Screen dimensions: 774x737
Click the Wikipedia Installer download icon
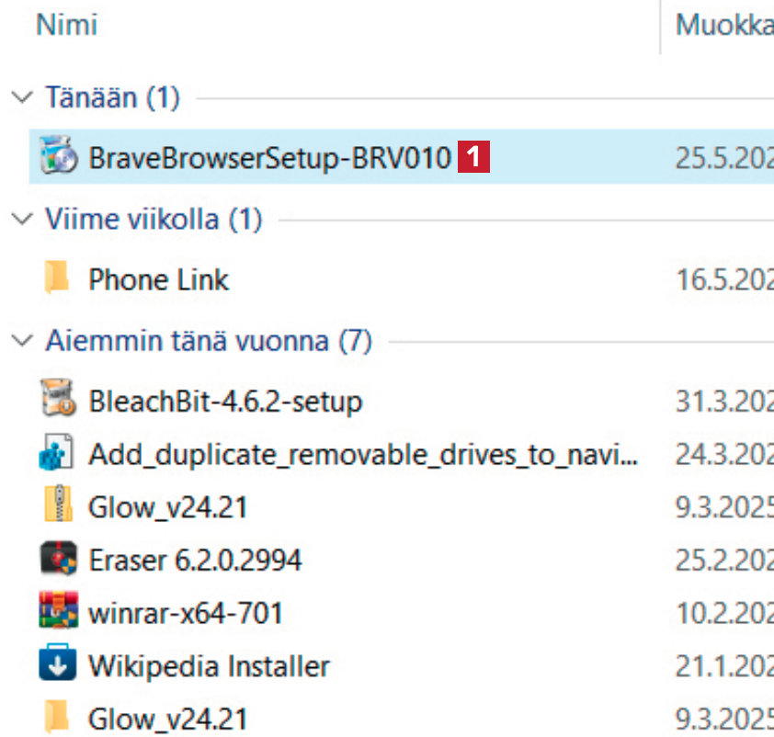[x=58, y=662]
